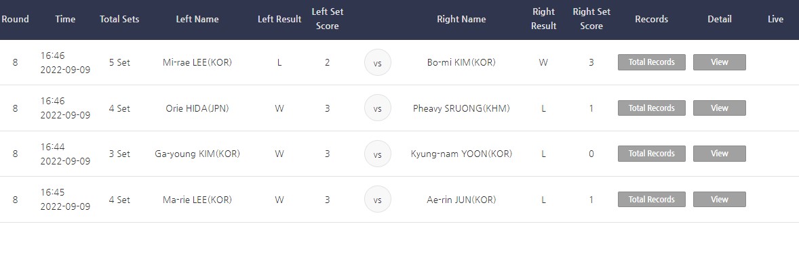Select the Round column header

[x=16, y=20]
